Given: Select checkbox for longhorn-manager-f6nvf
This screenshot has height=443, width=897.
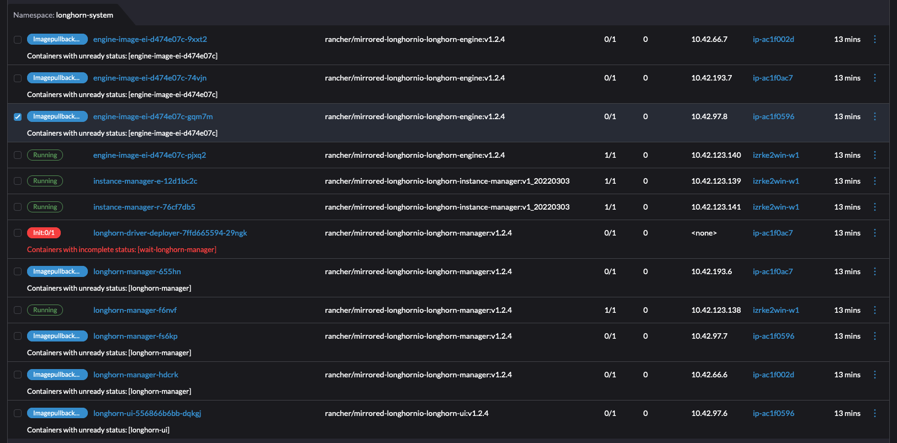Looking at the screenshot, I should [x=18, y=310].
